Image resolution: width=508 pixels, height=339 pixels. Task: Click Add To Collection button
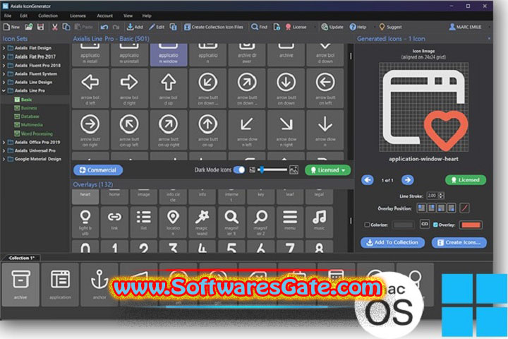[x=392, y=242]
